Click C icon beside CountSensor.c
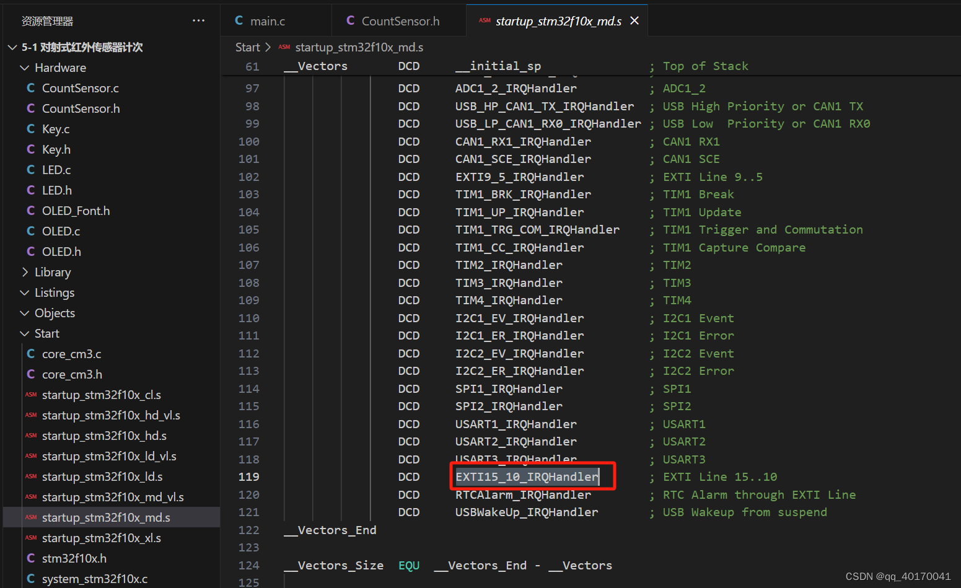The width and height of the screenshot is (961, 588). coord(31,88)
